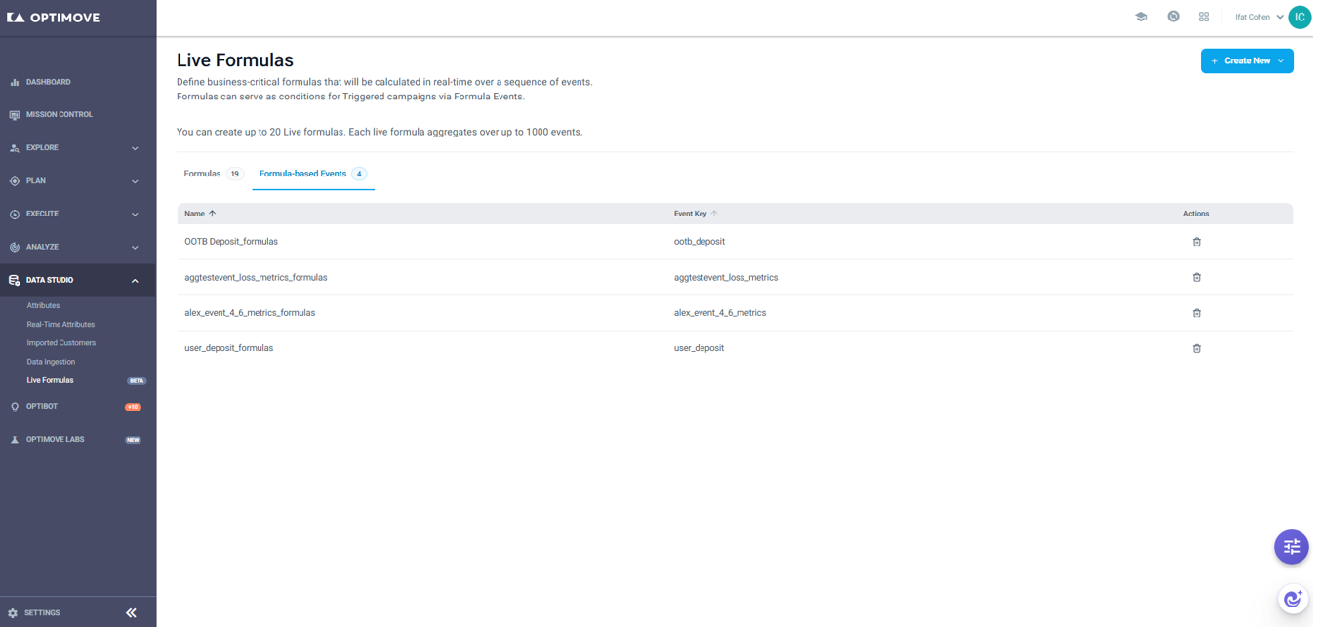Expand the Plan menu chevron
The width and height of the screenshot is (1321, 627).
coord(135,181)
